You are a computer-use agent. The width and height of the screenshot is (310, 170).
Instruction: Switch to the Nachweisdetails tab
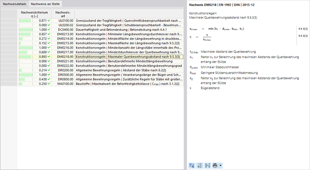tap(14, 4)
